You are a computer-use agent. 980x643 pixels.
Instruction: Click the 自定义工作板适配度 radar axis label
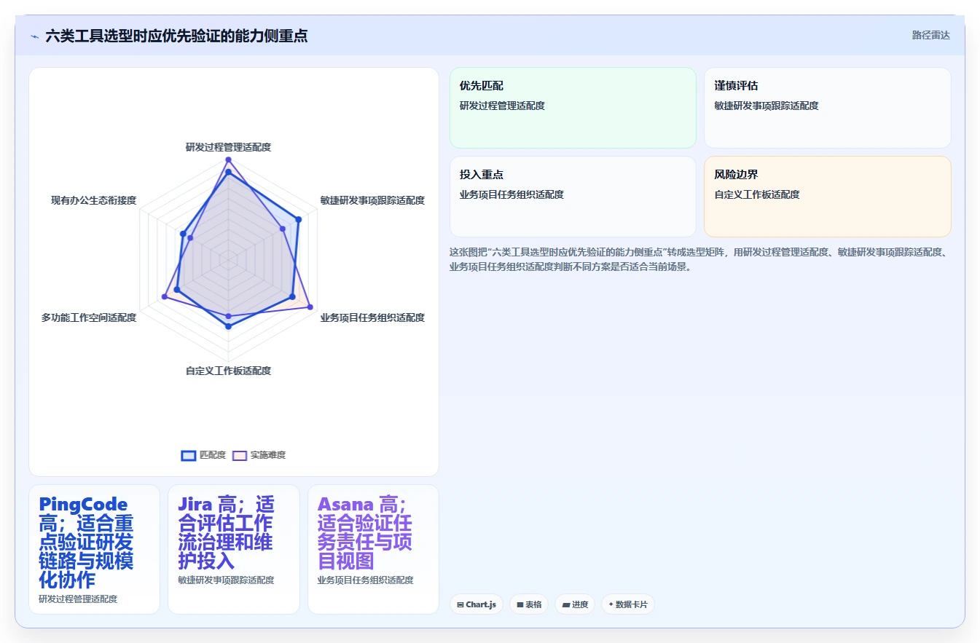pyautogui.click(x=228, y=371)
